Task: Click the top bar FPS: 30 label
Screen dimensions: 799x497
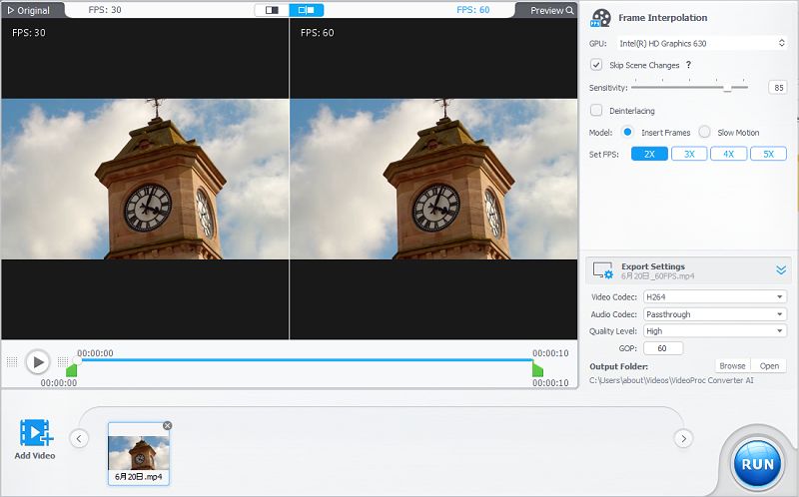Action: click(x=105, y=10)
